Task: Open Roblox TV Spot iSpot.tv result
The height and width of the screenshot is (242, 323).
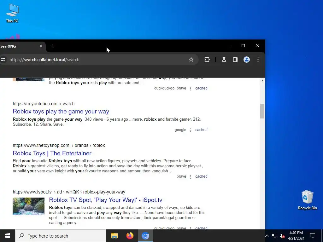Action: click(x=106, y=200)
